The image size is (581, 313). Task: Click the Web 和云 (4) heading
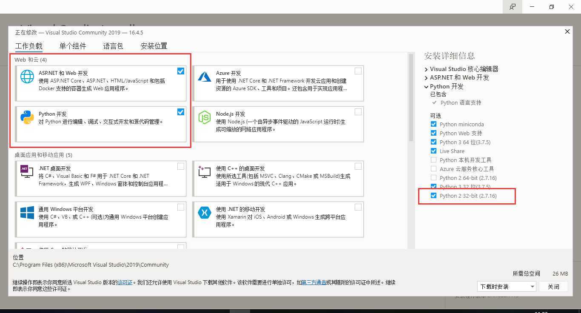(31, 60)
